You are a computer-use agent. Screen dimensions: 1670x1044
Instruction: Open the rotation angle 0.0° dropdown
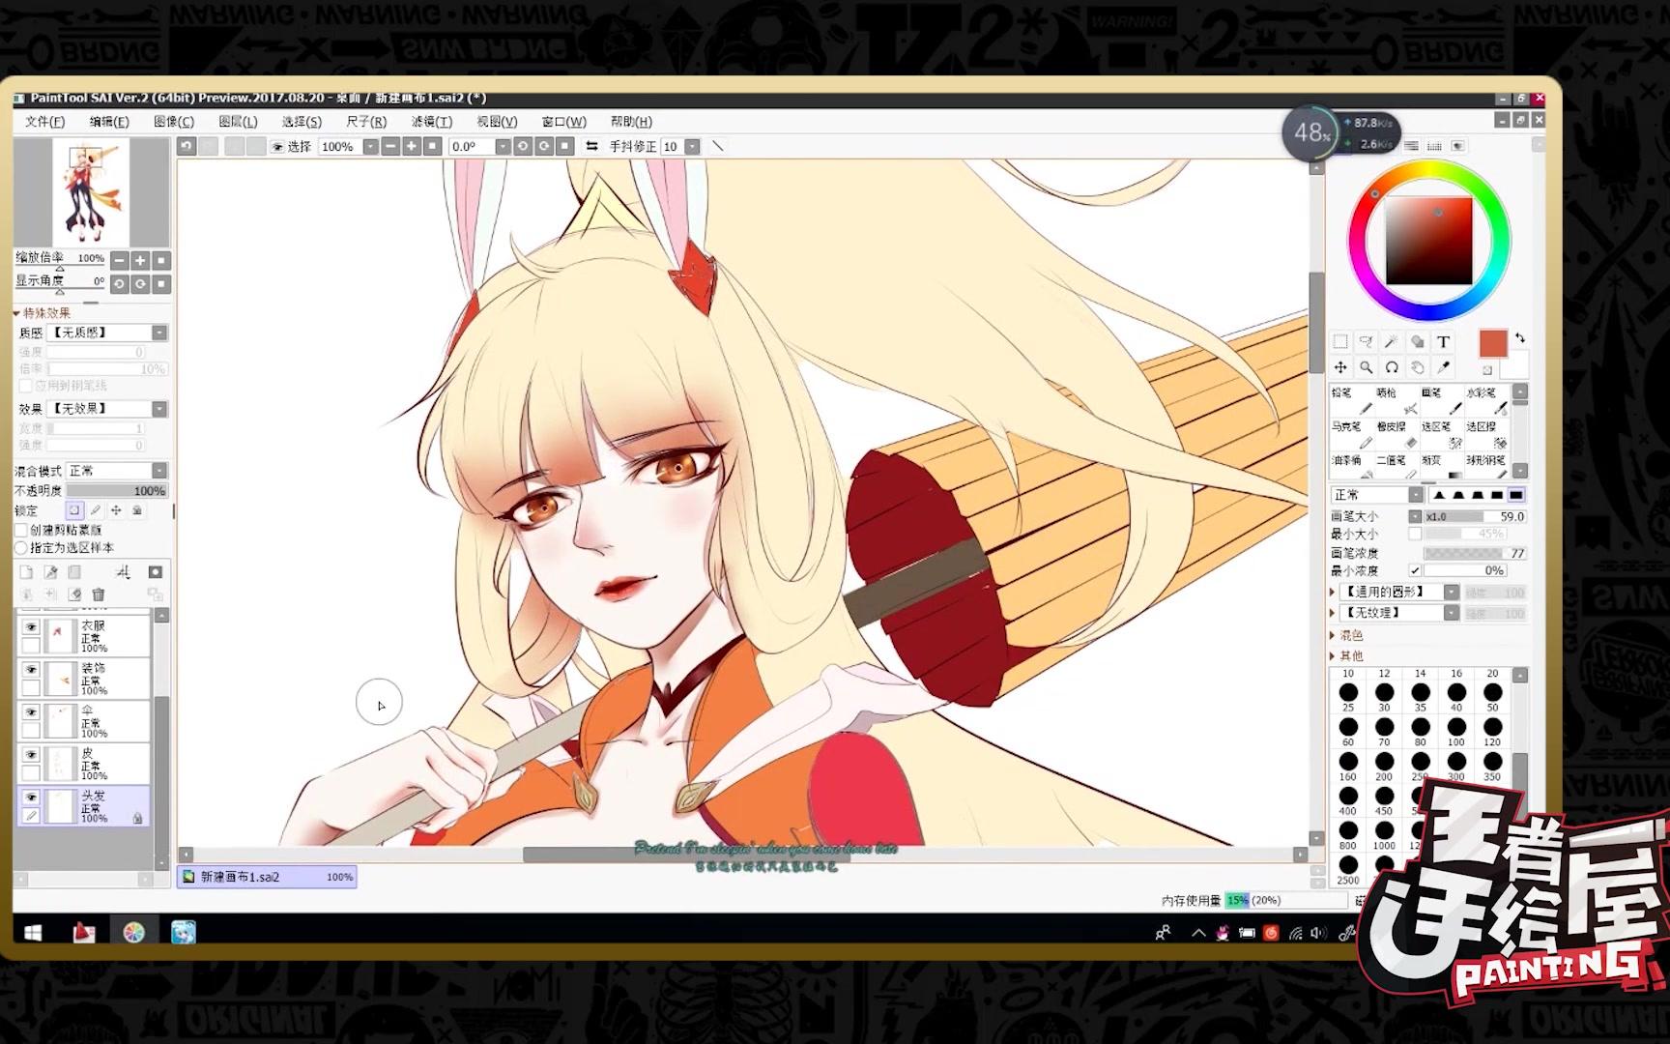tap(503, 147)
